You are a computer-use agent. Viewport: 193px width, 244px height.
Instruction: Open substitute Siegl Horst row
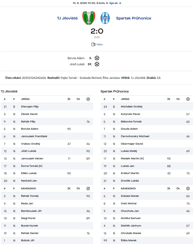click(28, 218)
